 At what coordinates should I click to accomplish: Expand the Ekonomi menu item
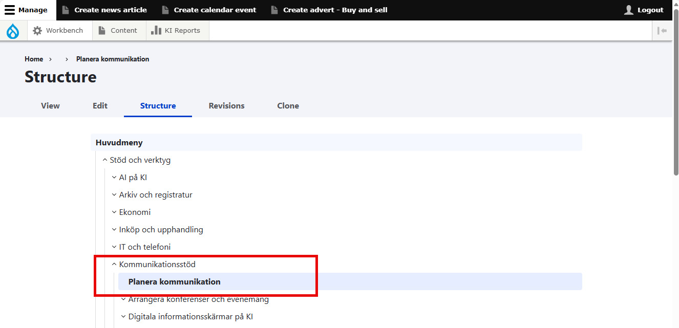tap(114, 212)
